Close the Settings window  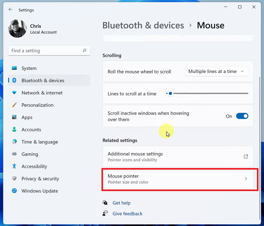click(x=254, y=7)
